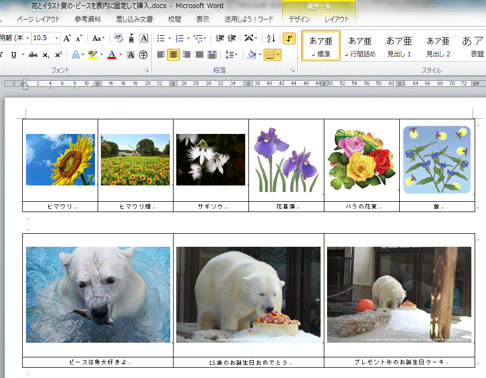Select the sunflower photo labeled ヒマワリ
486x378 pixels.
(60, 159)
